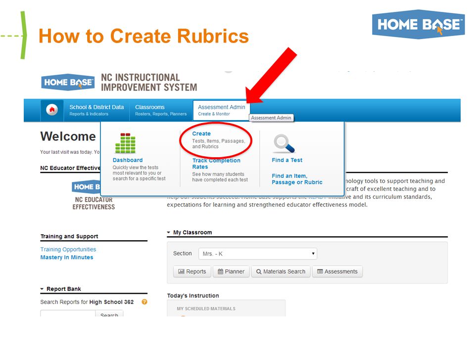Open the Classrooms menu

[x=161, y=110]
